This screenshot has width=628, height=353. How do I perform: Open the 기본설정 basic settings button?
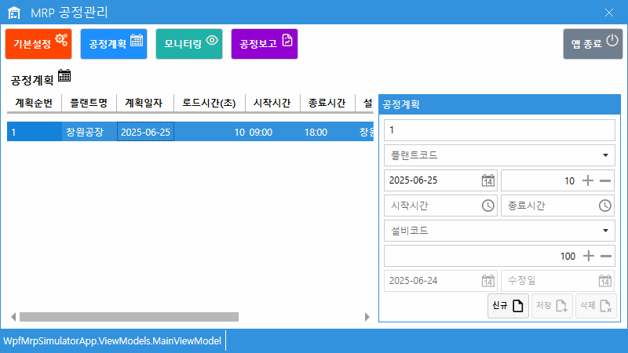pyautogui.click(x=38, y=44)
